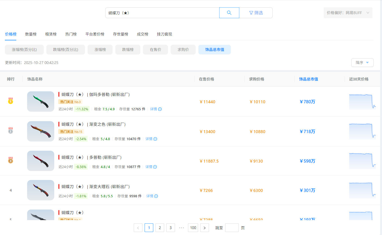382x235 pixels.
Task: Open the 筛选 filter funnel button
Action: click(256, 13)
